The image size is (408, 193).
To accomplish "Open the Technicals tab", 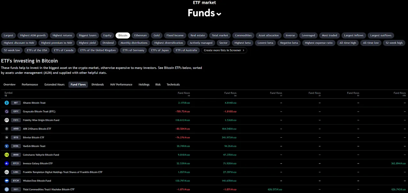I will point(173,84).
